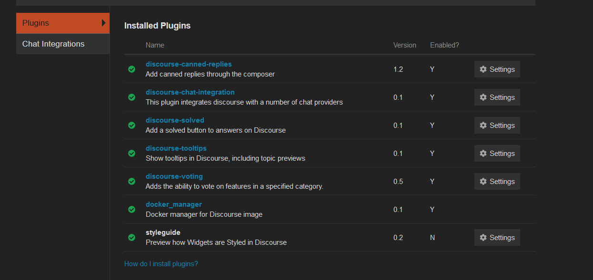Open the discourse-chat-integration plugin link
The width and height of the screenshot is (593, 280).
(190, 92)
